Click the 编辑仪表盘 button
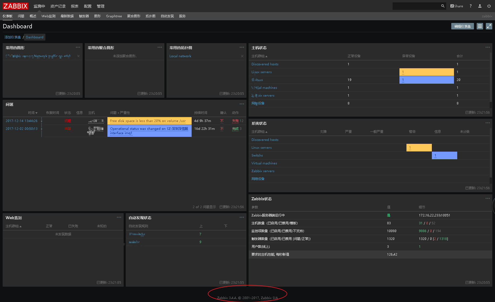Image resolution: width=495 pixels, height=302 pixels. tap(463, 26)
